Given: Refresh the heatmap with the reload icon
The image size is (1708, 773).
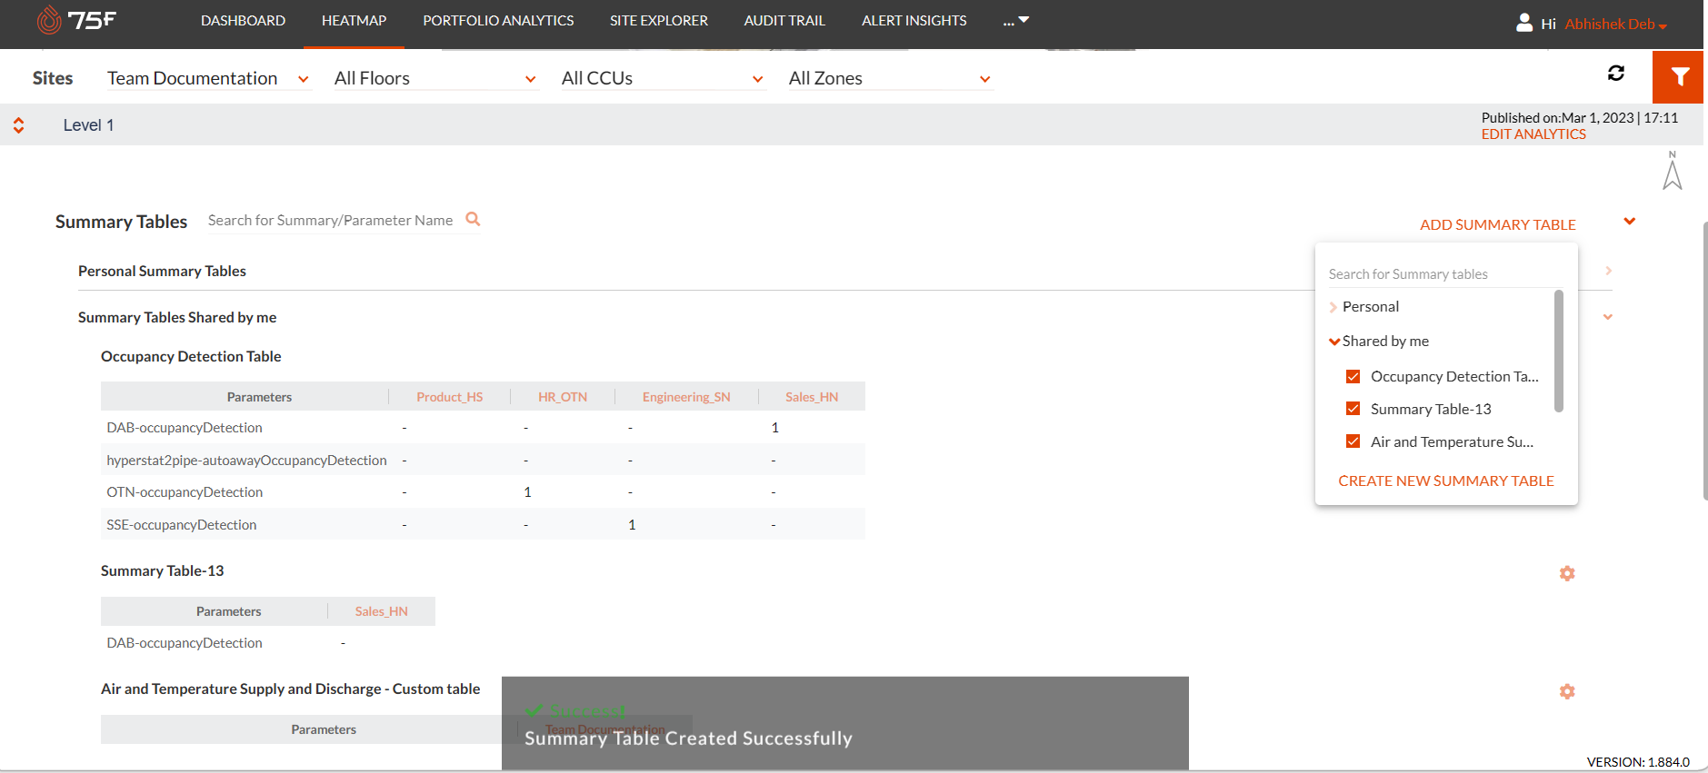Looking at the screenshot, I should coord(1615,73).
